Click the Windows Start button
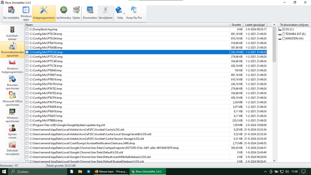311x175 pixels. (x=4, y=171)
